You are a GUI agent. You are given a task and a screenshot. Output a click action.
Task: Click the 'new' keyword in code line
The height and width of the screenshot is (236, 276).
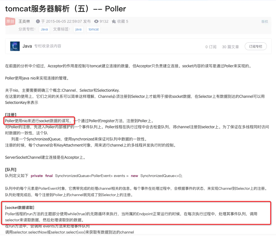click(x=134, y=176)
